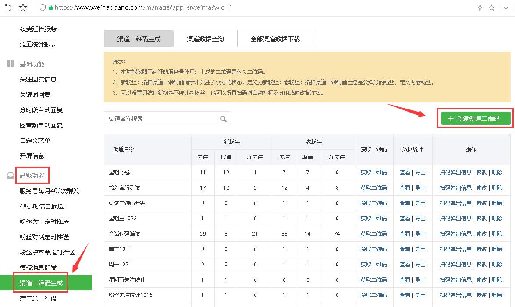
Task: Click the grid icon next to 基础功能
Action: 11,64
